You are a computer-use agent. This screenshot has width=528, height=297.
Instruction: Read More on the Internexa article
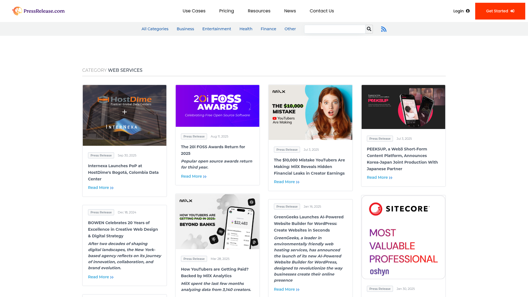coord(101,188)
